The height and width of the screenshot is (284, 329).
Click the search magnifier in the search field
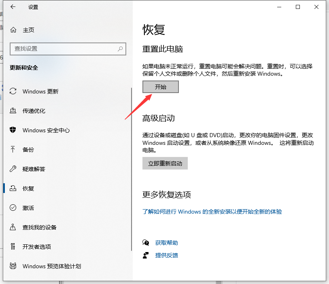pos(120,48)
